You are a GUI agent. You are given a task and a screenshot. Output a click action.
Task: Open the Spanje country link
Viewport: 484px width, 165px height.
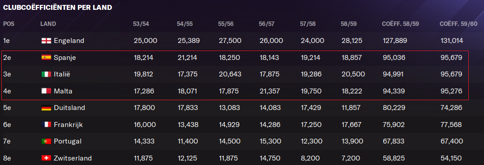(x=65, y=58)
